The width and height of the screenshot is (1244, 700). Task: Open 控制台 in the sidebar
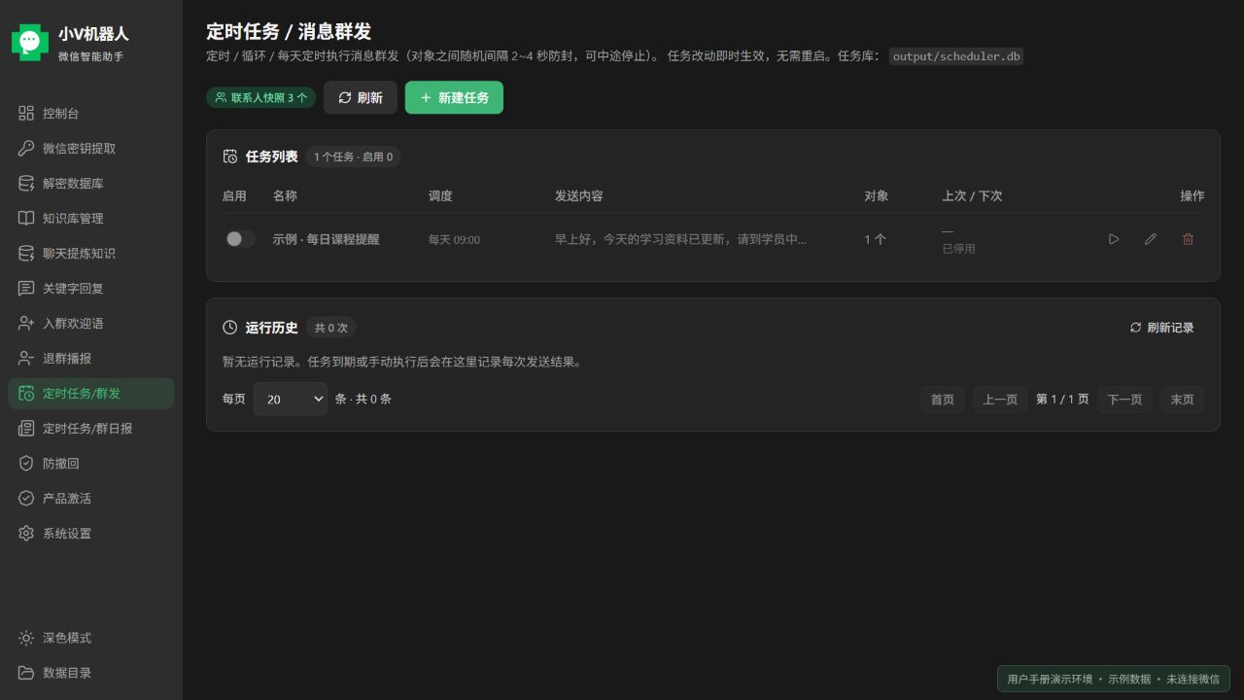(x=91, y=114)
